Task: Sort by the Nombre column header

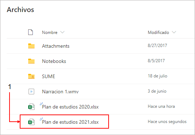Action: pyautogui.click(x=50, y=33)
